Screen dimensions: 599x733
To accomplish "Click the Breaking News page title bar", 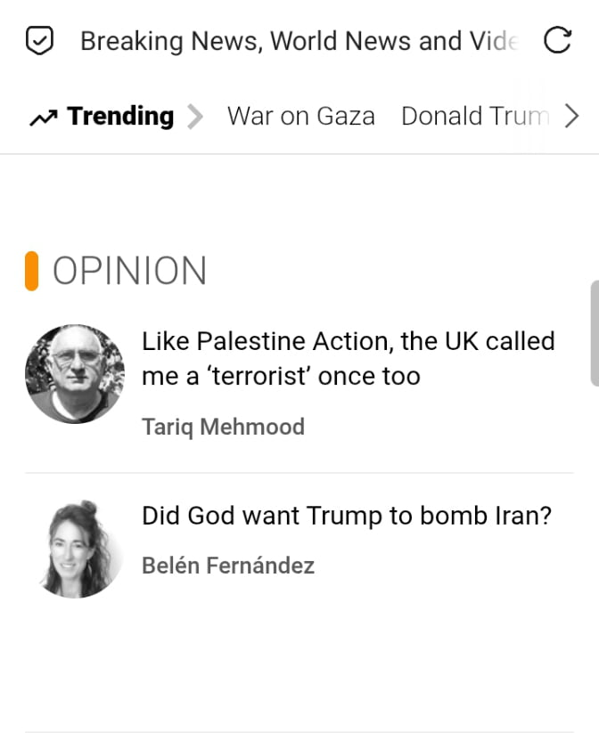I will click(x=299, y=41).
